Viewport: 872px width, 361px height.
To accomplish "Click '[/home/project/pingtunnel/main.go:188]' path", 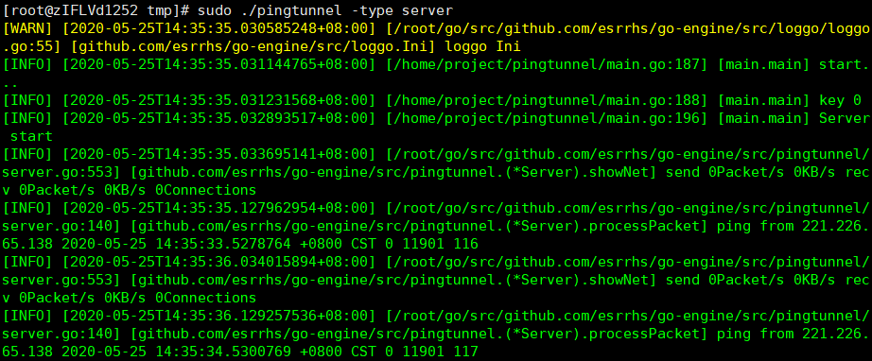I will pyautogui.click(x=547, y=100).
